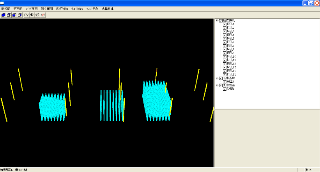The image size is (320, 172).
Task: Uncheck the 探孔3 checkbox
Action: coord(225,32)
